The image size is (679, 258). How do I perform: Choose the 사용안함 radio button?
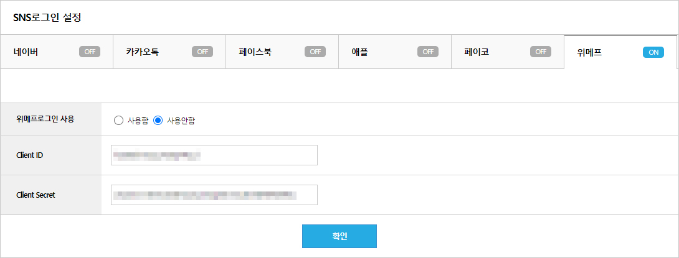pyautogui.click(x=158, y=121)
